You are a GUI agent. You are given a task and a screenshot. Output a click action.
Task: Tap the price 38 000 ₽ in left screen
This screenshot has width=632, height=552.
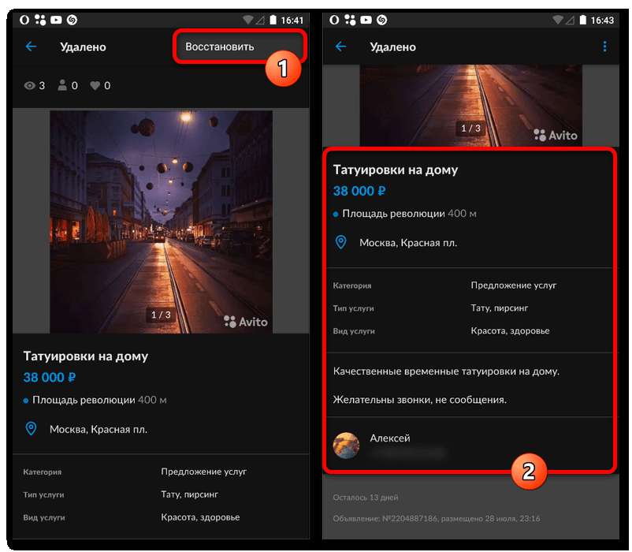pyautogui.click(x=50, y=377)
